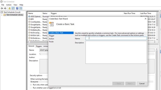161x90 pixels.
Task: Click the BPR 'Ready' status cell
Action: [x=45, y=19]
